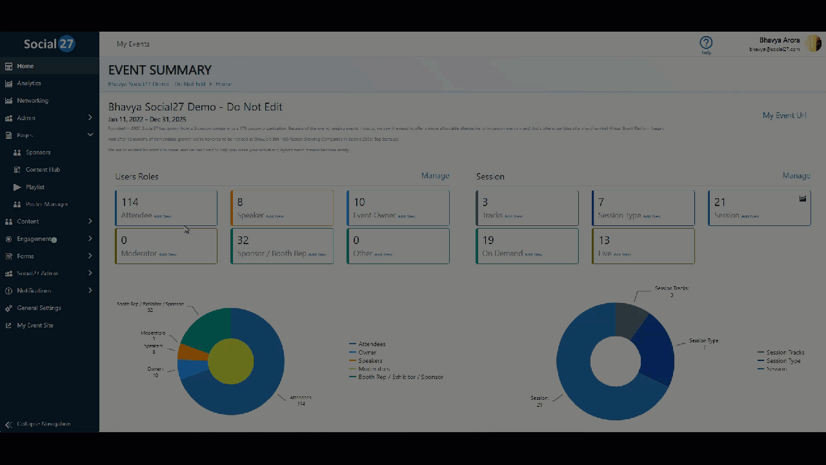Click Home in the breadcrumb
The height and width of the screenshot is (465, 826).
click(223, 84)
